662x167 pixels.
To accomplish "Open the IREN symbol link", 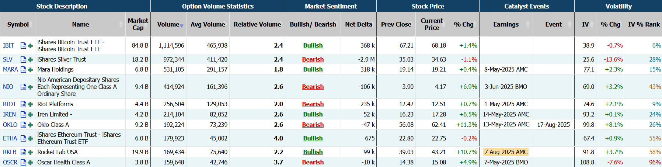I will (10, 114).
